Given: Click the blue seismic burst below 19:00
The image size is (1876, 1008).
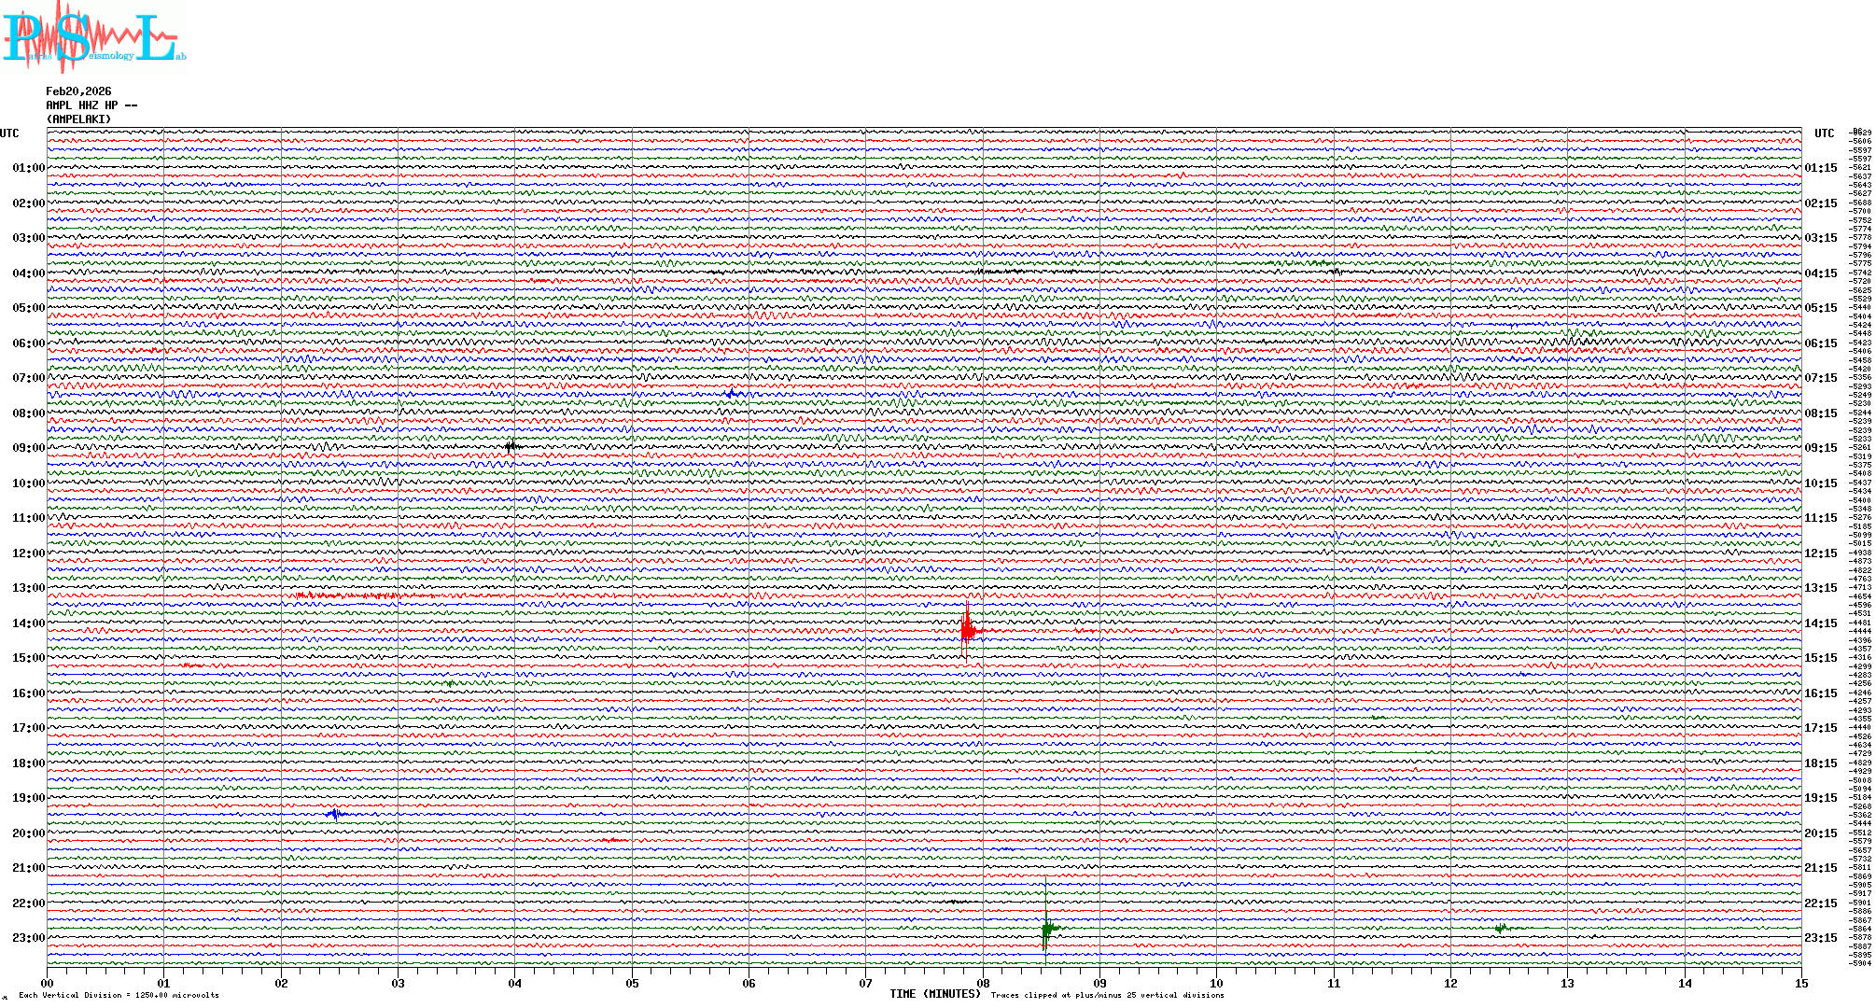Looking at the screenshot, I should click(x=336, y=814).
